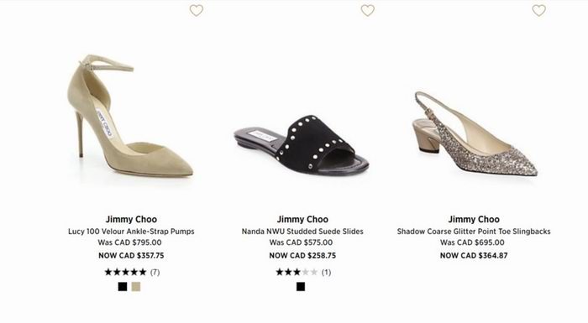The width and height of the screenshot is (588, 323).
Task: Favorite the Lucy 100 pumps with the heart icon
Action: click(196, 11)
